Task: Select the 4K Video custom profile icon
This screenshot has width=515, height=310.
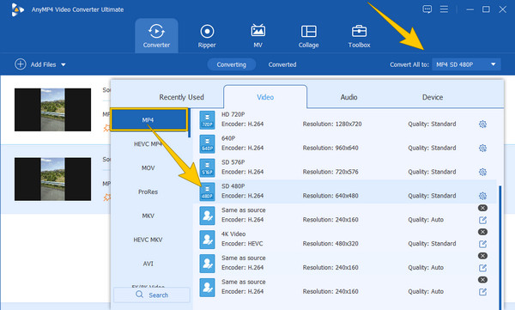Action: point(207,240)
